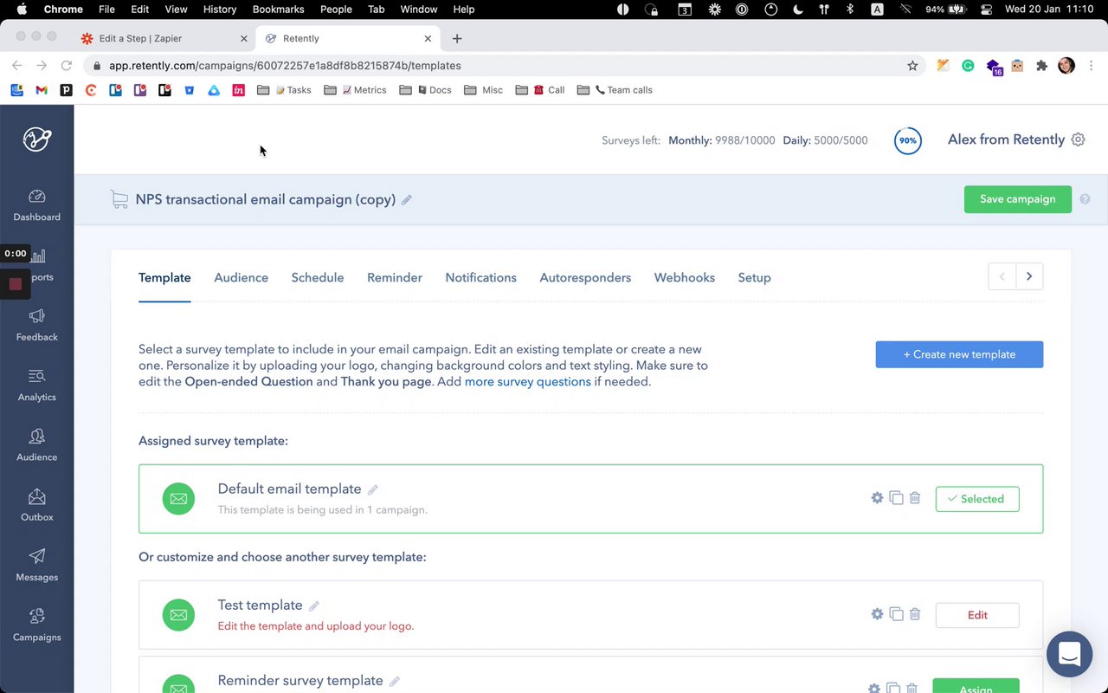This screenshot has height=693, width=1108.
Task: Expand the Call bookmark folder
Action: 539,90
